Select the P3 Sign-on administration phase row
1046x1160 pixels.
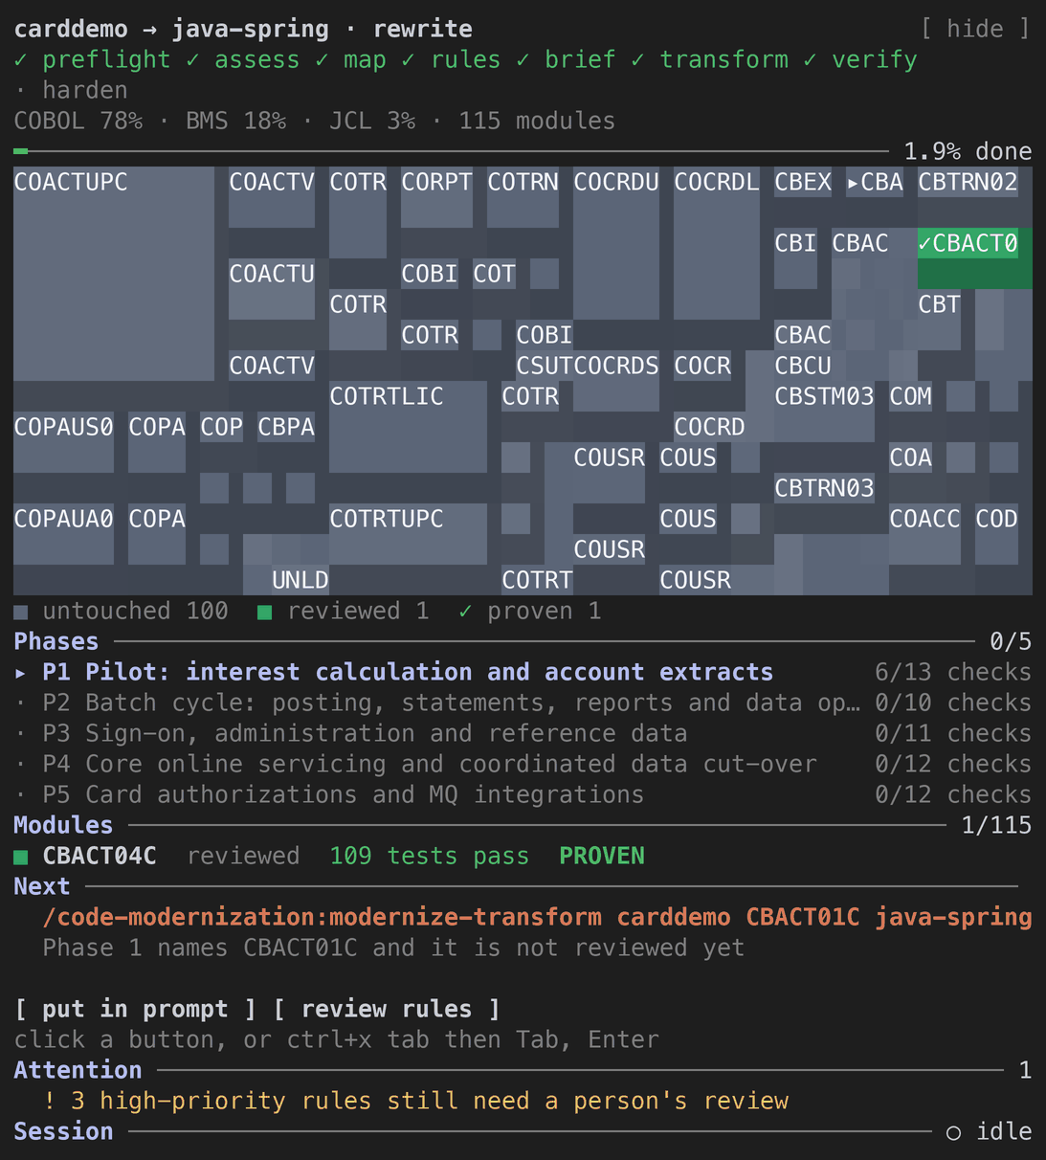click(523, 733)
